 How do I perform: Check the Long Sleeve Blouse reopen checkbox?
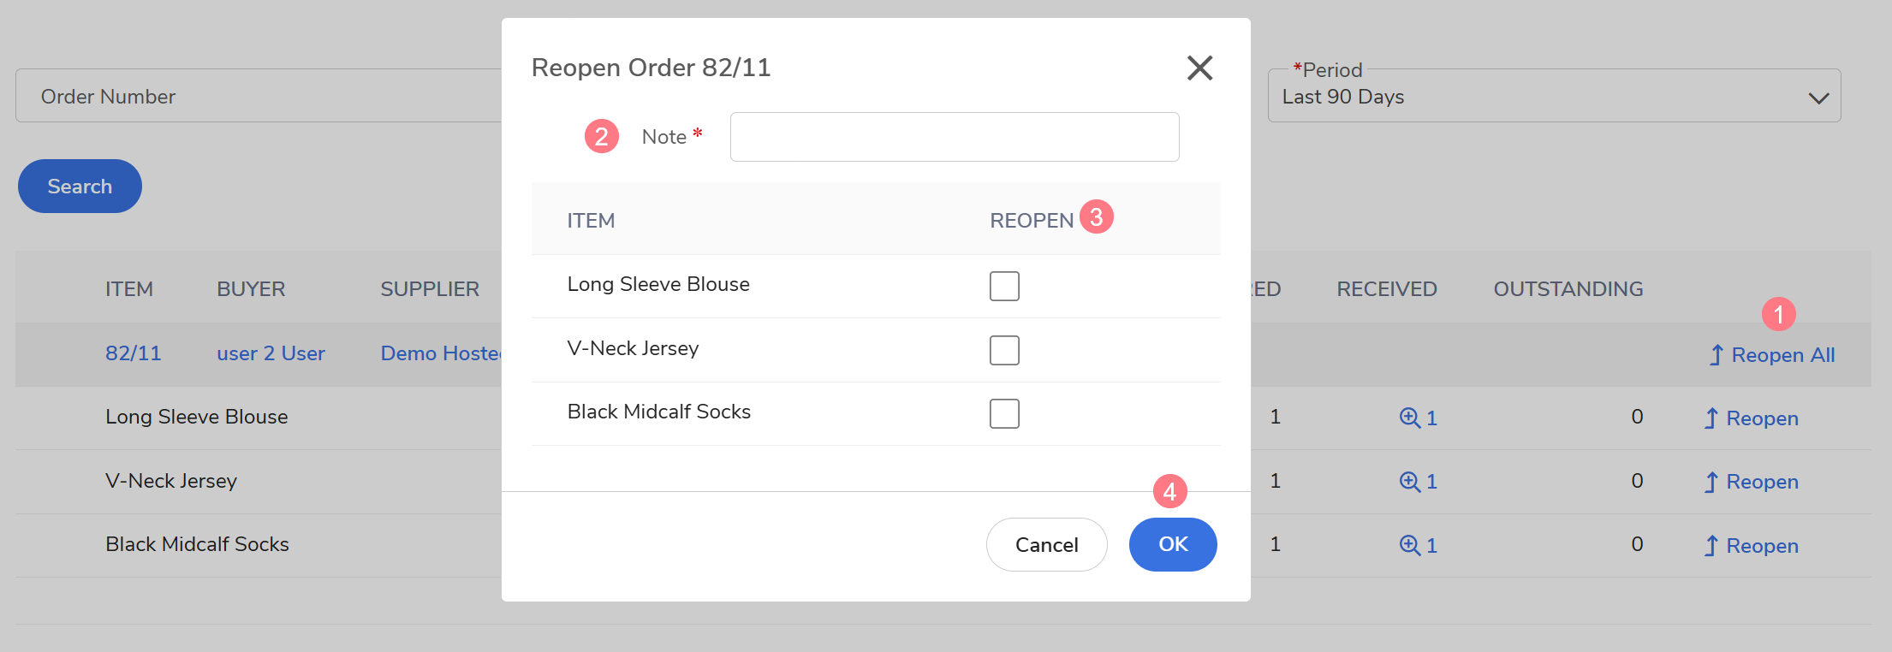[1004, 286]
